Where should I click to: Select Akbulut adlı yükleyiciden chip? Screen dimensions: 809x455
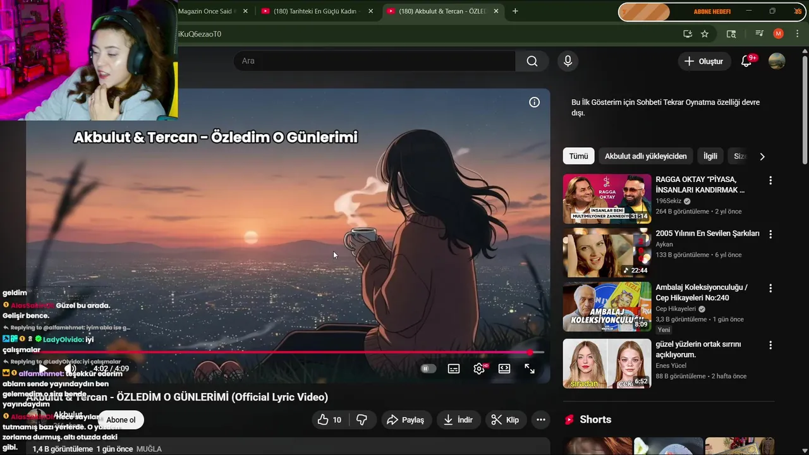point(645,156)
